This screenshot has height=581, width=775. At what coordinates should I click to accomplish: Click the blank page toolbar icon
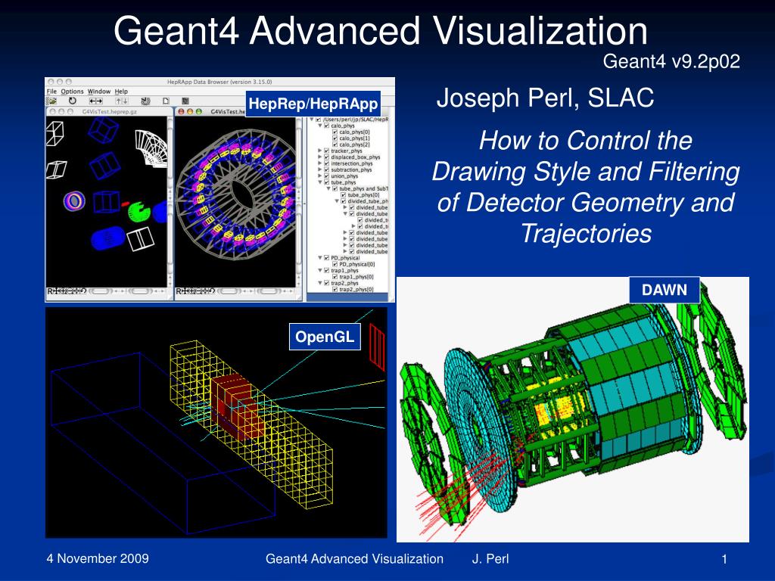(x=166, y=101)
